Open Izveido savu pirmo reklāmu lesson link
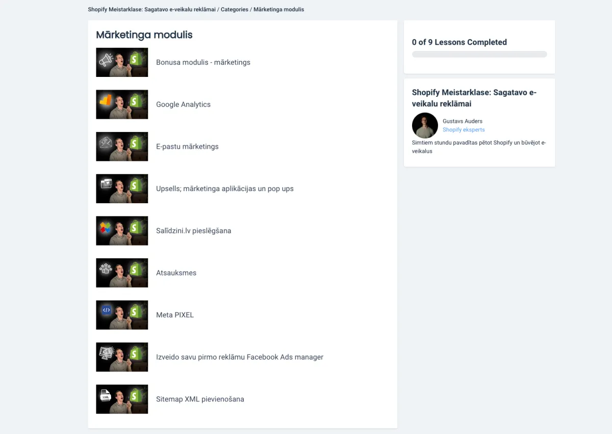The height and width of the screenshot is (434, 612). [240, 357]
